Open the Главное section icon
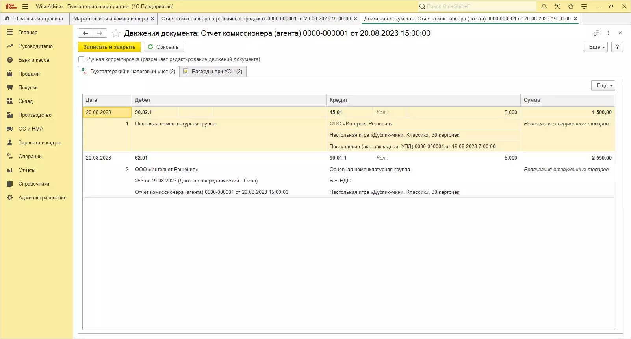 tap(10, 33)
